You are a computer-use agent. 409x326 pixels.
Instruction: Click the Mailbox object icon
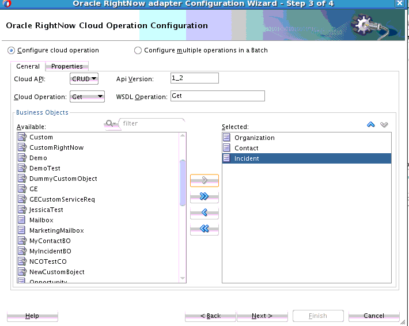pos(22,220)
